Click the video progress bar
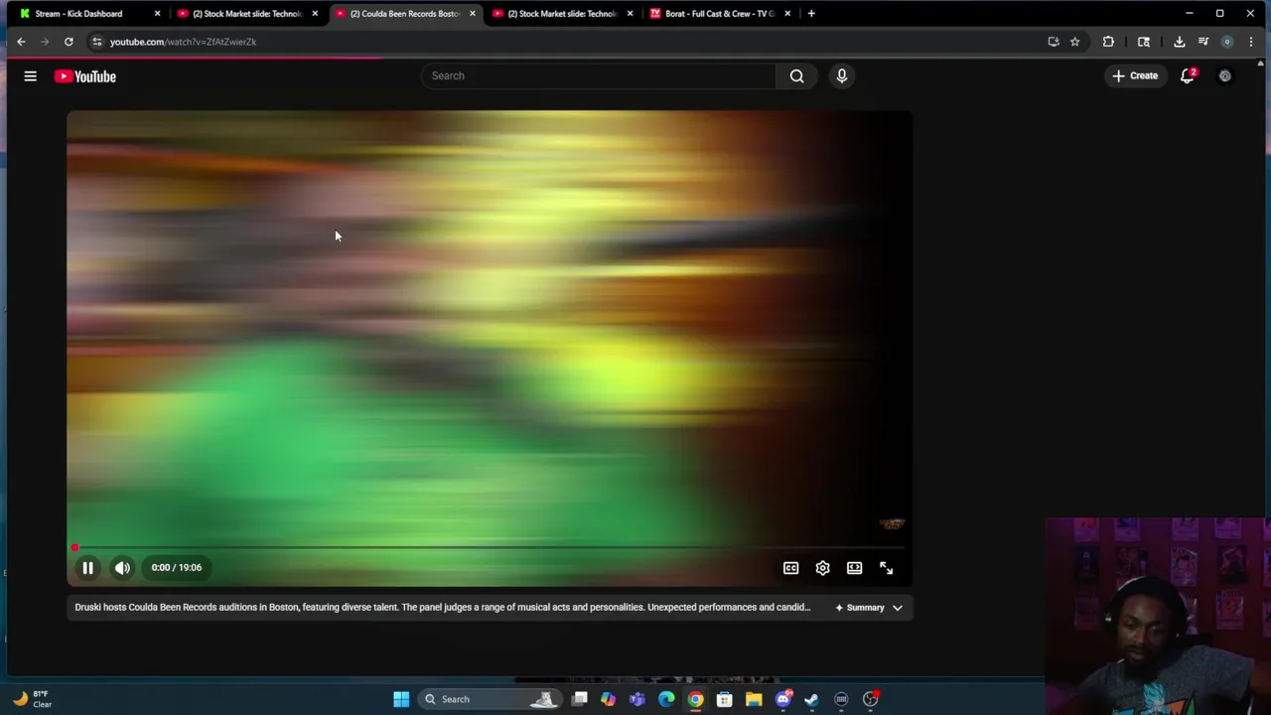The width and height of the screenshot is (1271, 715). coord(490,547)
